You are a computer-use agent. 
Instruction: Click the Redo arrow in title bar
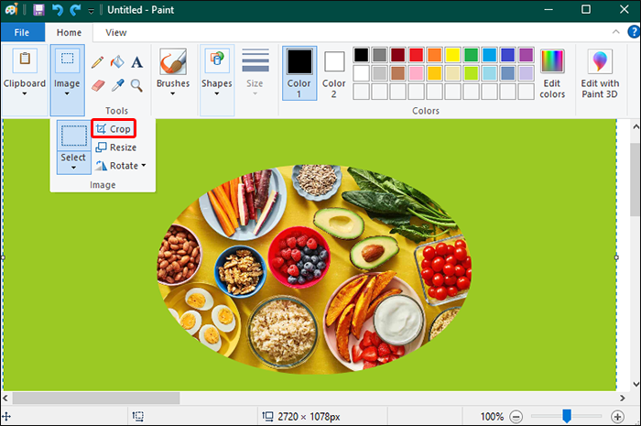point(75,10)
